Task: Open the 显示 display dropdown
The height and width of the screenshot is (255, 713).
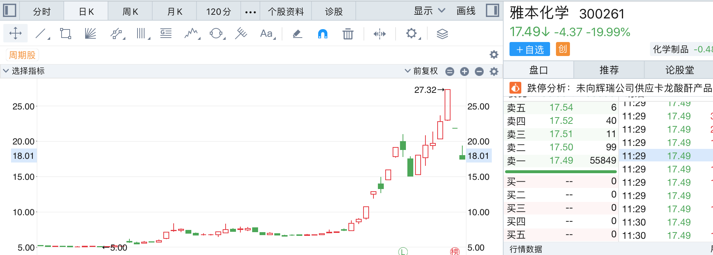Action: pos(429,11)
